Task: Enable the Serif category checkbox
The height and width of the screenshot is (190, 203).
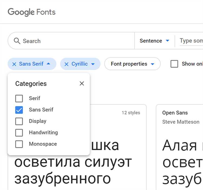Action: [x=19, y=98]
